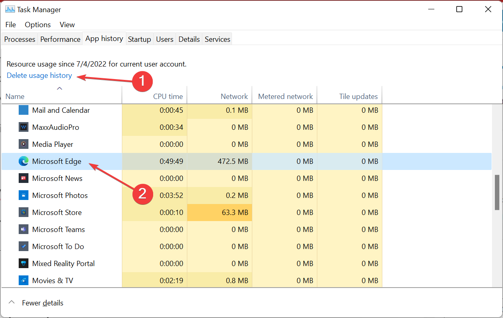The image size is (503, 318).
Task: Switch to the Performance tab
Action: coord(60,39)
